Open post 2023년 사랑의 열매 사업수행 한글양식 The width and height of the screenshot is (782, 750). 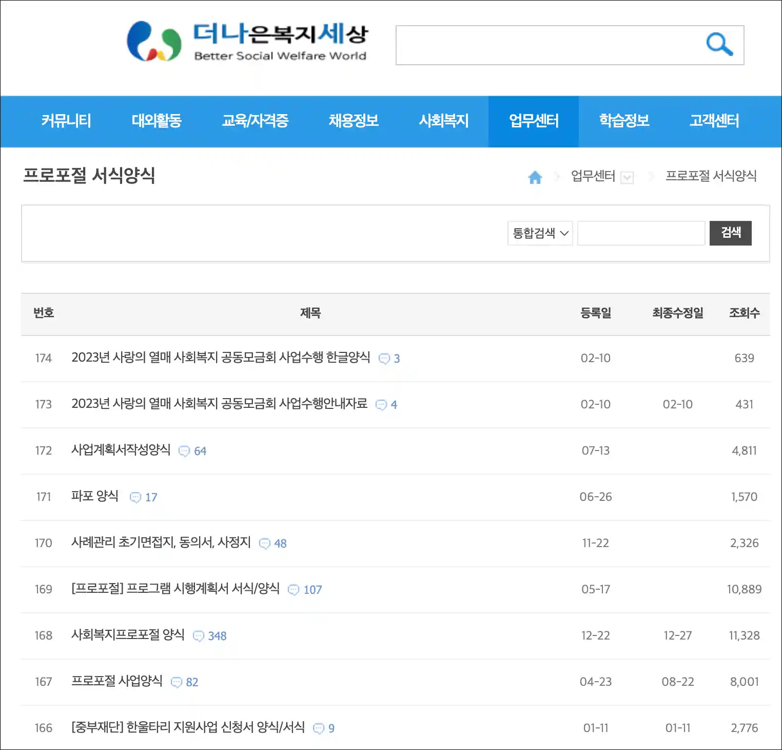[221, 358]
